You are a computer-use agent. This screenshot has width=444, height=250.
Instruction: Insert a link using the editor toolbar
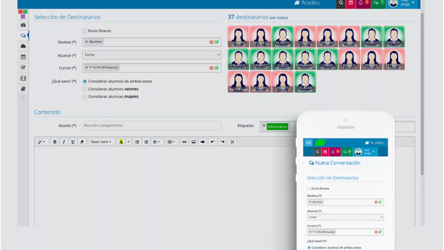coord(184,142)
